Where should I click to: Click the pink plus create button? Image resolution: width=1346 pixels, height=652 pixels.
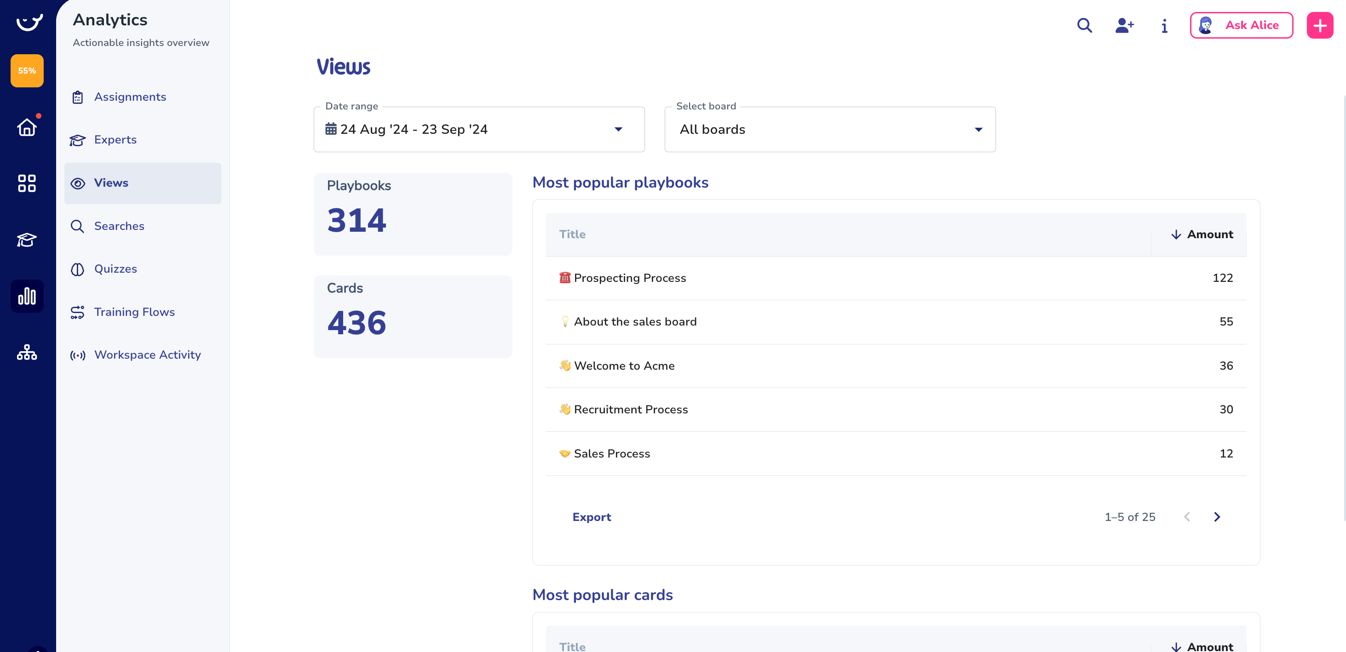(1319, 25)
